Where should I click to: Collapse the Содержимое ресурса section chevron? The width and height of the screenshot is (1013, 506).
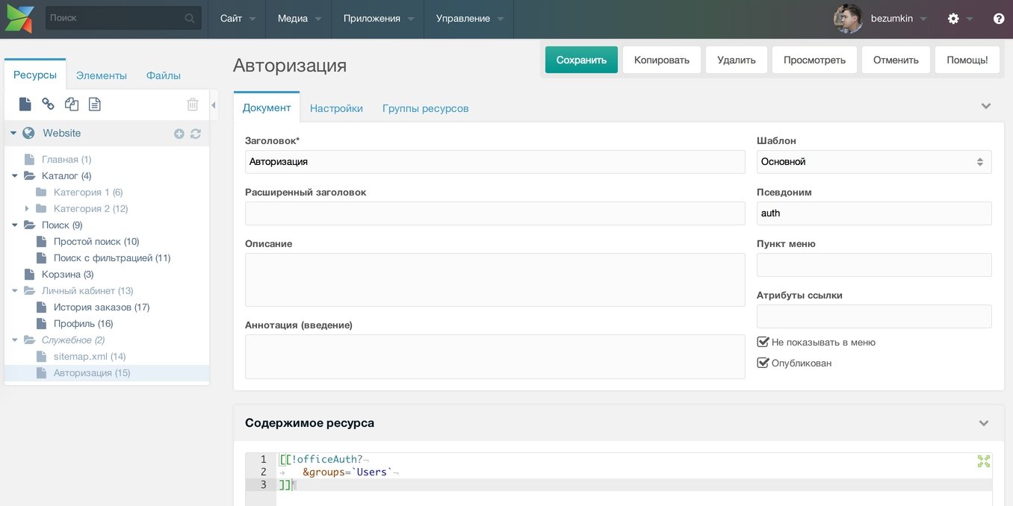pos(984,423)
